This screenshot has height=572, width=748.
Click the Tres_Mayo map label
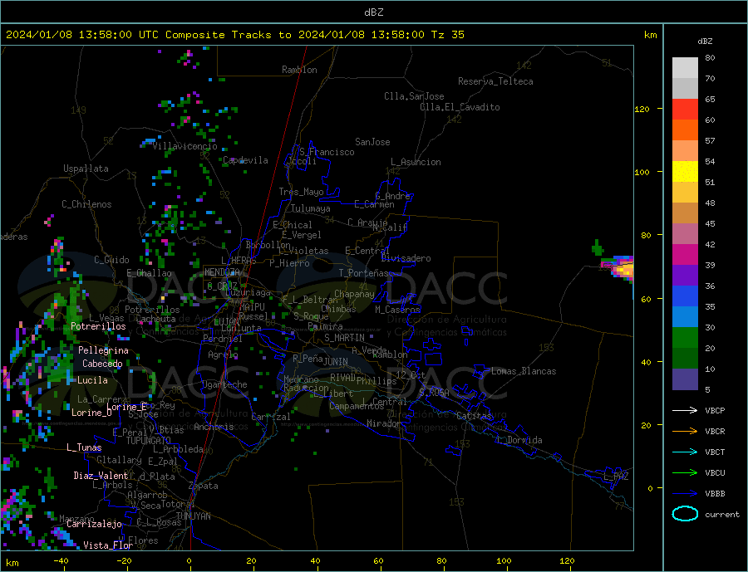301,192
